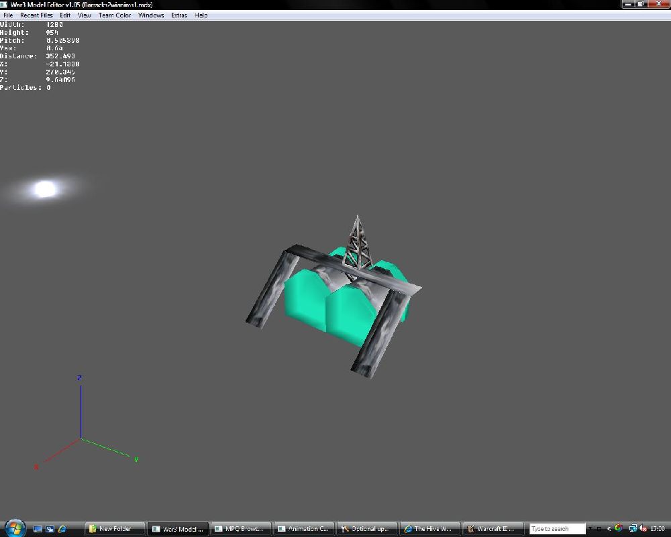The width and height of the screenshot is (671, 537).
Task: Switch to the Warcraft III taskbar button
Action: click(493, 529)
